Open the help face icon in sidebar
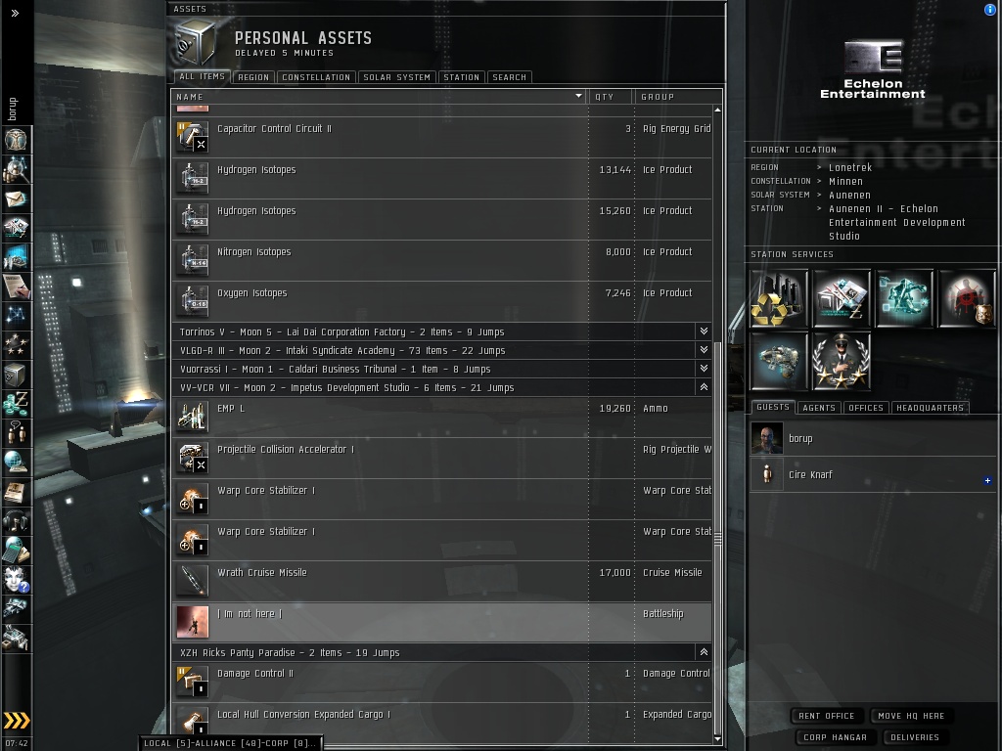 (16, 579)
